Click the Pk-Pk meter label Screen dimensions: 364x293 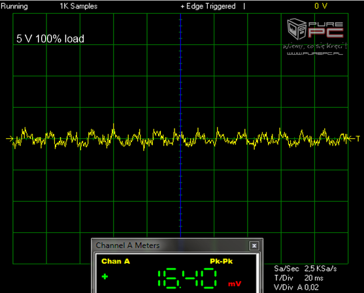click(221, 261)
